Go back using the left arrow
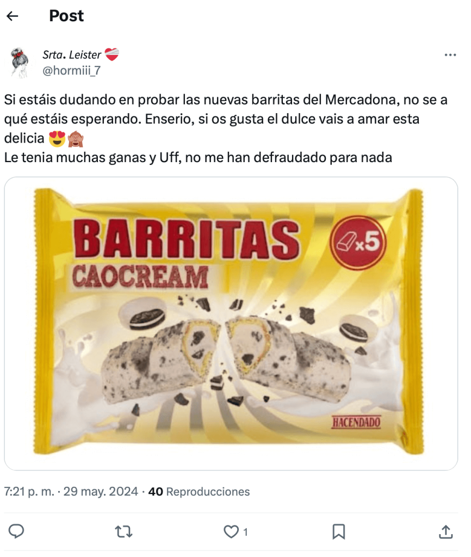This screenshot has height=557, width=471. (13, 16)
